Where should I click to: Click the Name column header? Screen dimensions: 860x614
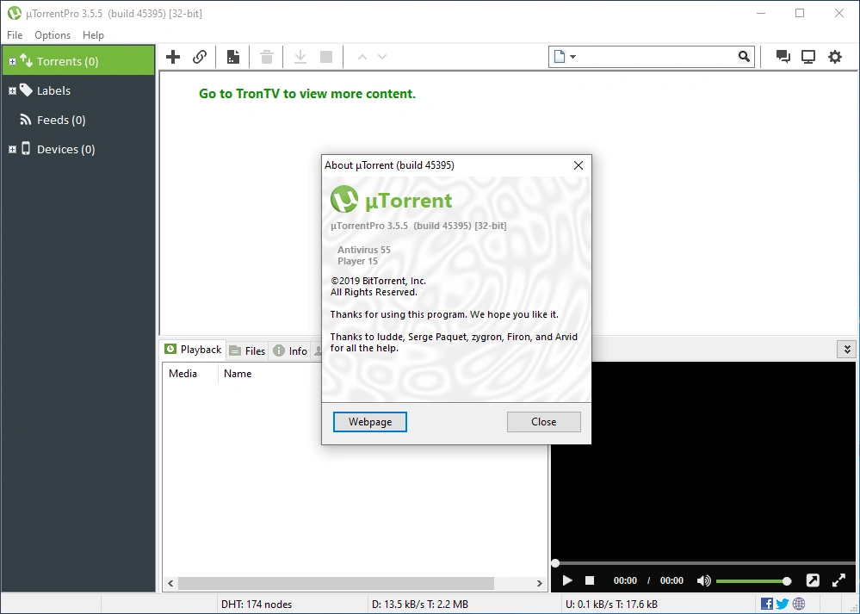tap(238, 374)
